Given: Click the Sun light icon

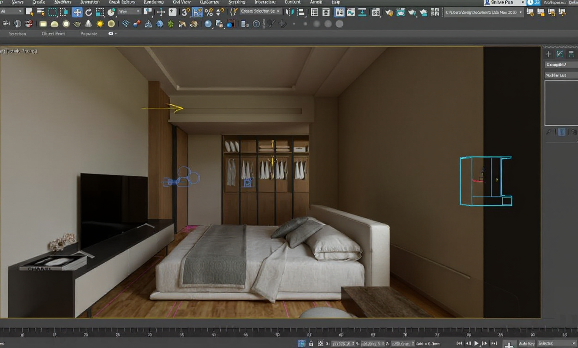Looking at the screenshot, I should 100,24.
